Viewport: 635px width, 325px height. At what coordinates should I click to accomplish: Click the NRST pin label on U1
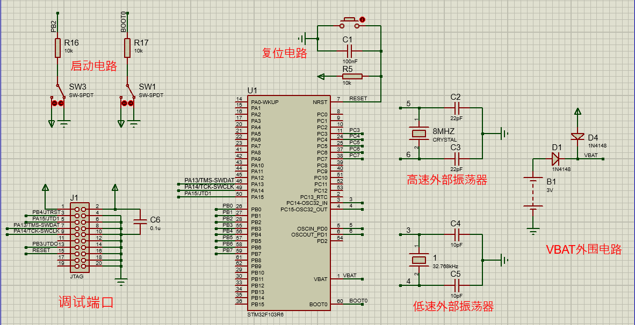[x=320, y=102]
